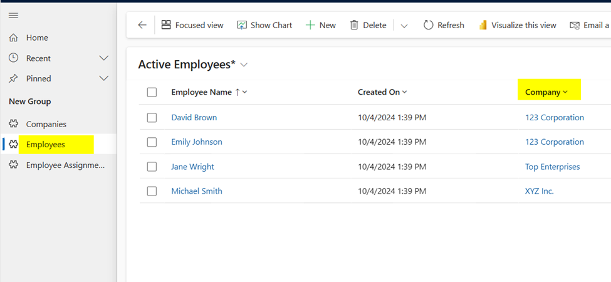
Task: Check the box next to David Brown
Action: coord(152,118)
